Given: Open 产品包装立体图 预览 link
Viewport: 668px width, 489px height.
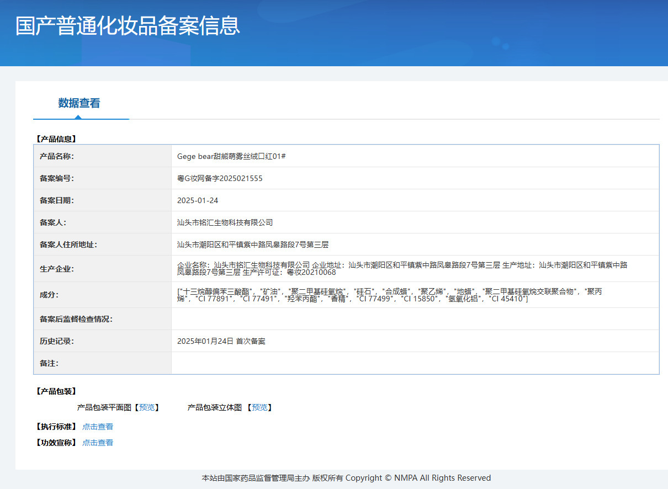Looking at the screenshot, I should [x=260, y=407].
